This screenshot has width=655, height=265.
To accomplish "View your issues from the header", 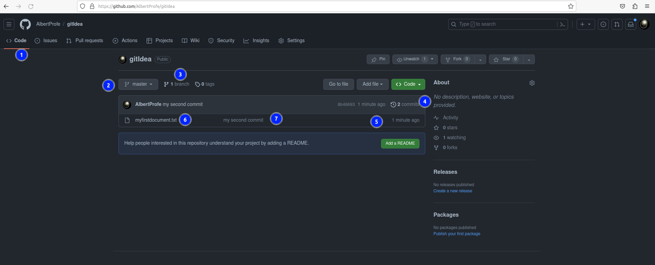I will (x=603, y=24).
